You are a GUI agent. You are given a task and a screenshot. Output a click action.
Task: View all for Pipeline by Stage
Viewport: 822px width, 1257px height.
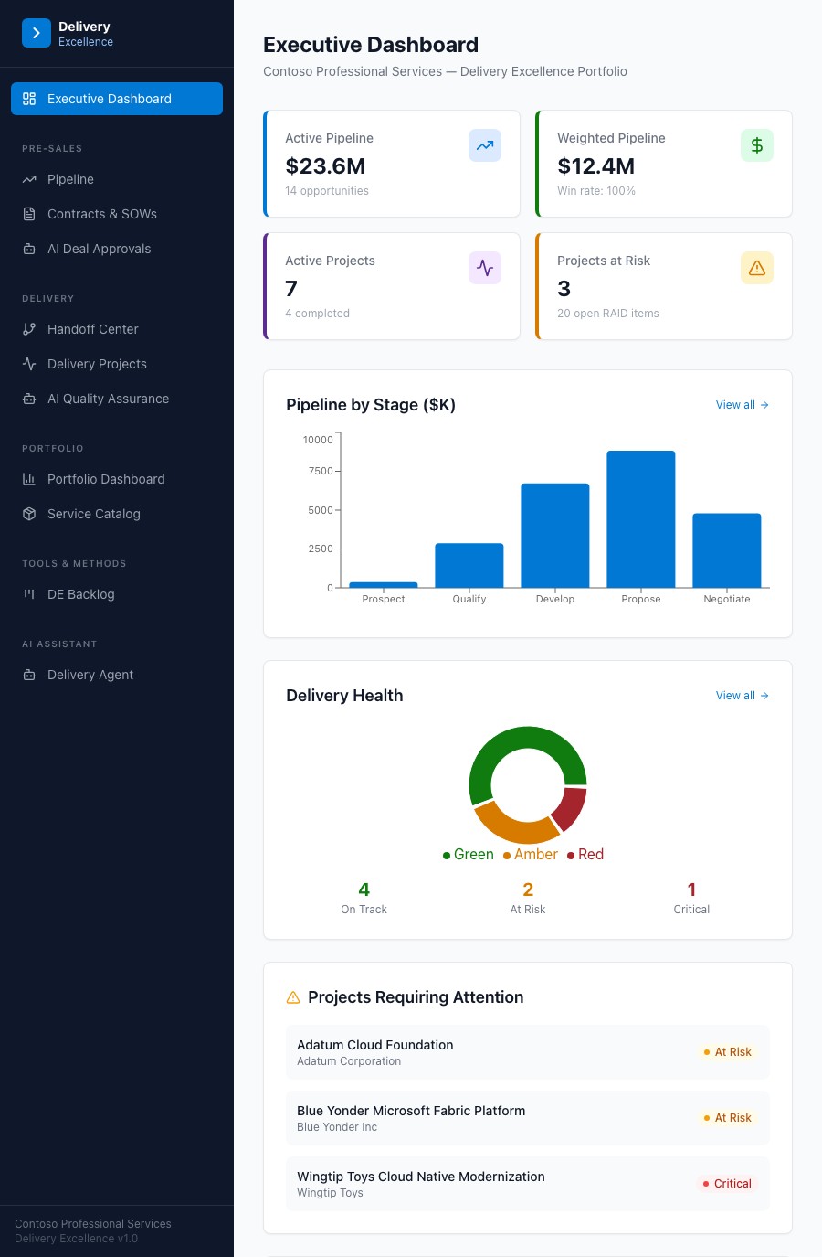click(743, 405)
